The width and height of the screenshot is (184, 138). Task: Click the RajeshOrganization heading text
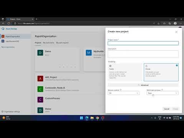46,36
